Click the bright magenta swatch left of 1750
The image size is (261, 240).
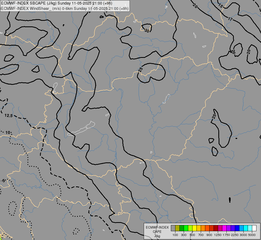pos(224,228)
